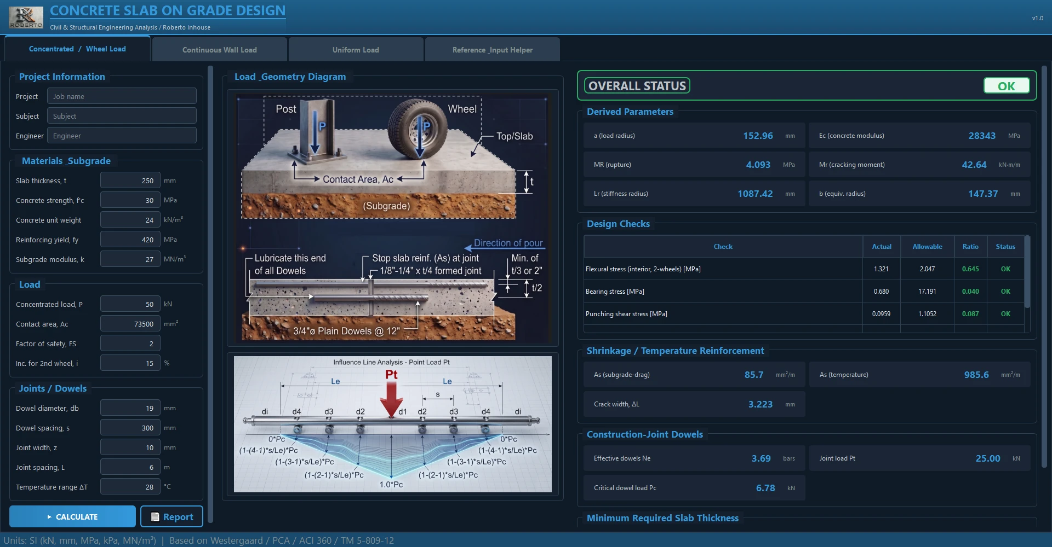Select the Contact area Ac field
Screen dimensions: 1052x547
tap(130, 324)
